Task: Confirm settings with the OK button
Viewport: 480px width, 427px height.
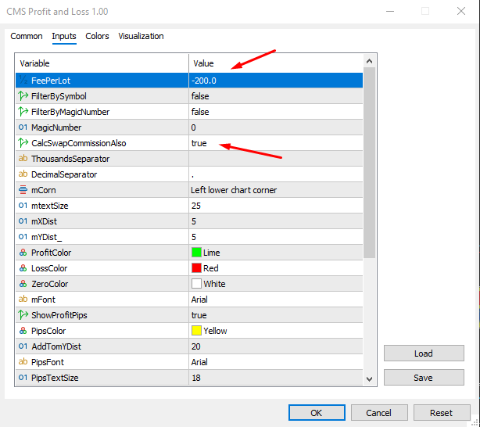Action: point(317,412)
